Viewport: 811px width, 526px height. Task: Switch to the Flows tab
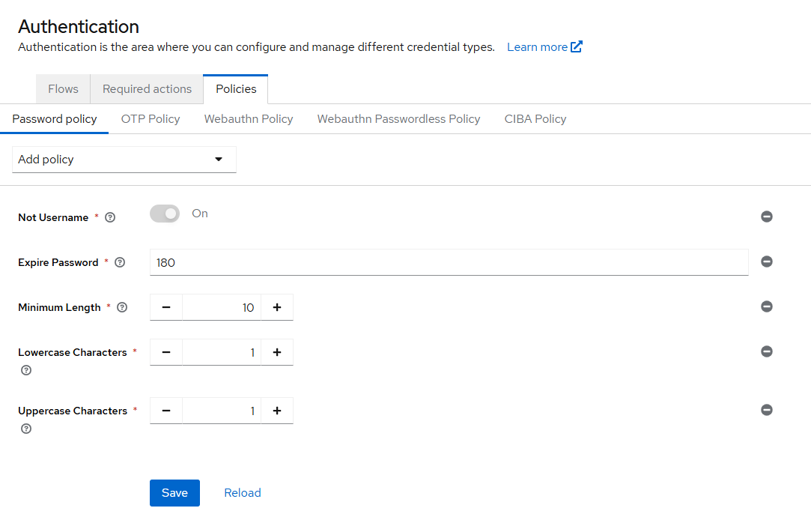(x=62, y=88)
